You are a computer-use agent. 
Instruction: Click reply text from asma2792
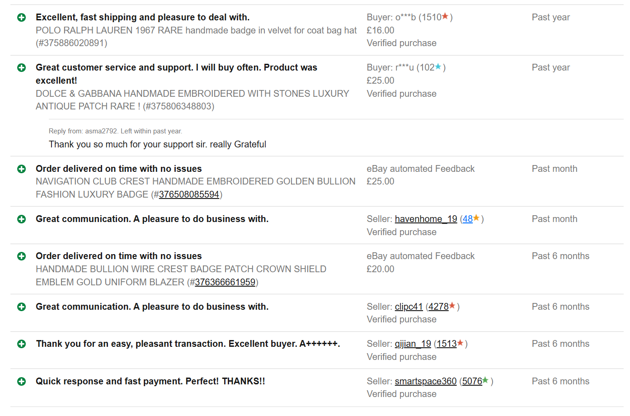point(157,144)
